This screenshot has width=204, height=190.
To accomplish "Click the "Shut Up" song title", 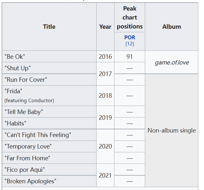I will [x=18, y=68].
